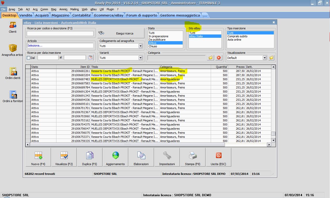This screenshot has width=330, height=198.
Task: Clear category with red X icon
Action: [219, 58]
